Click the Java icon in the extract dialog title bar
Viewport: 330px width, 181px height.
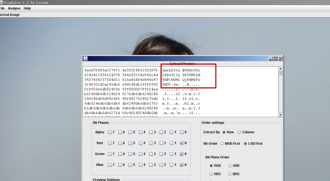pyautogui.click(x=85, y=59)
